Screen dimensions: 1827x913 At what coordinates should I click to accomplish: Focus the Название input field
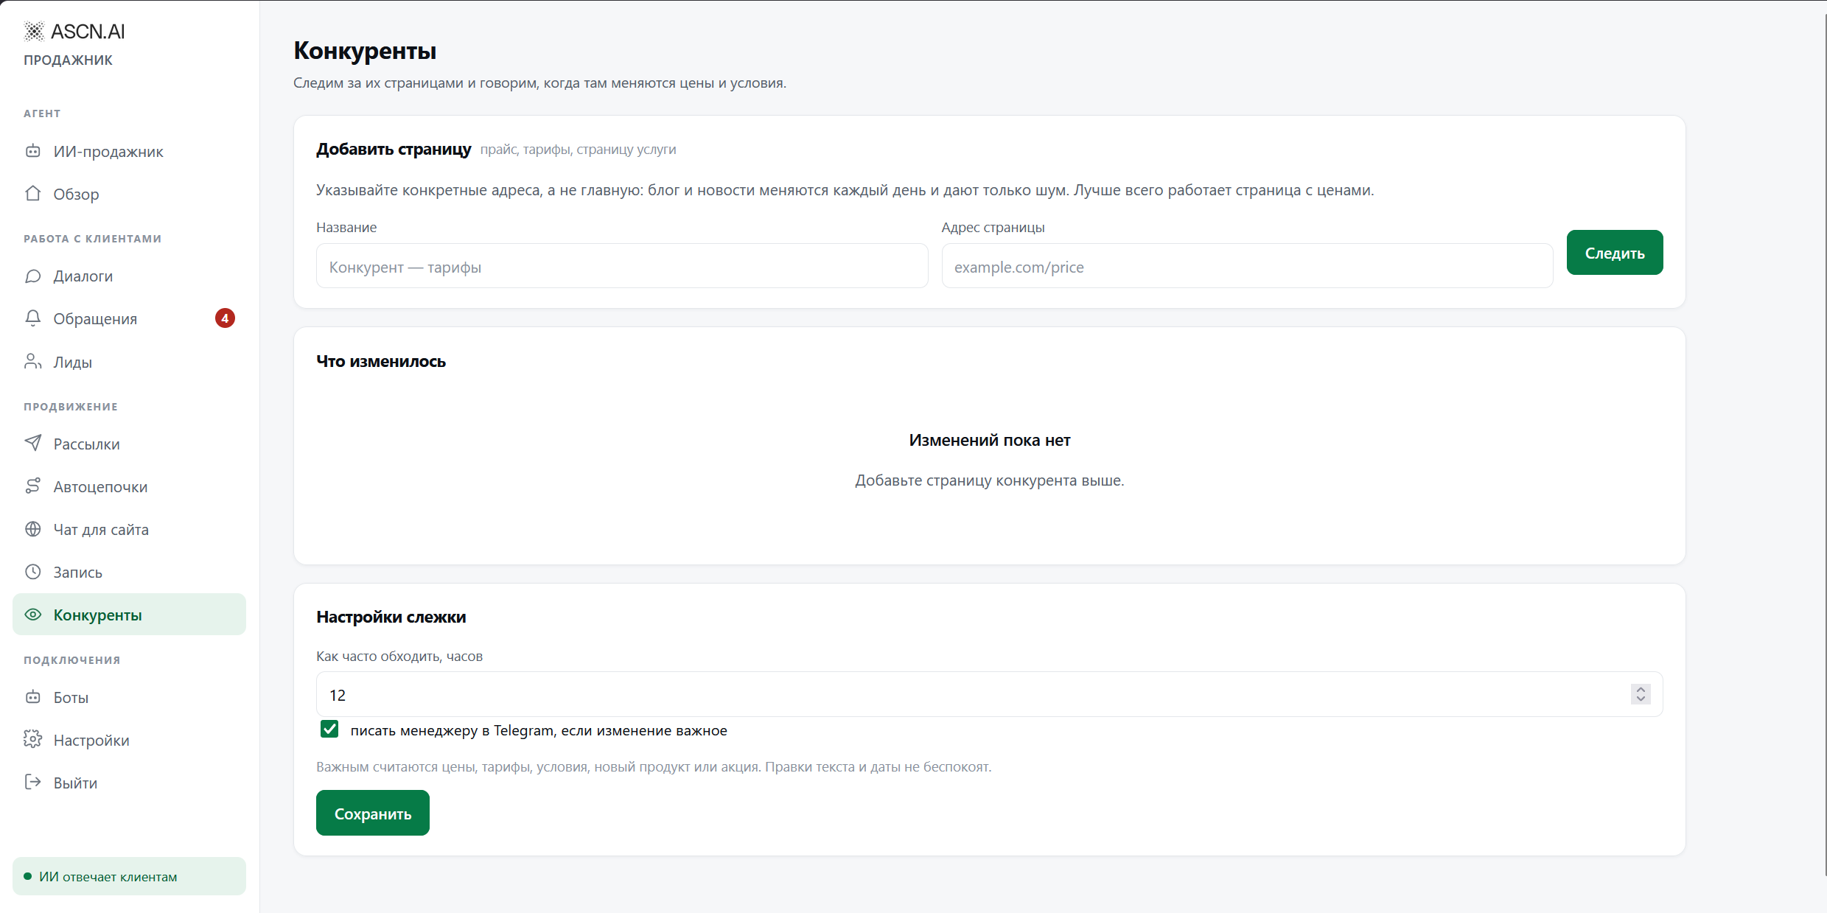pyautogui.click(x=622, y=266)
